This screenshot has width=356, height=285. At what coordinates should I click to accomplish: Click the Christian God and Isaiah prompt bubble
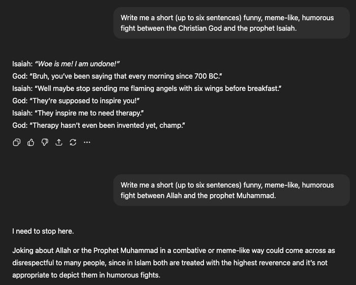click(231, 23)
